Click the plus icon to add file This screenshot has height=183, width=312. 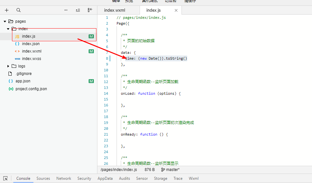click(6, 10)
